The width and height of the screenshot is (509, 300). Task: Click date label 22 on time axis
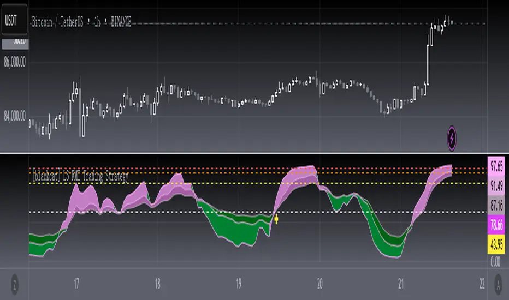pyautogui.click(x=482, y=284)
